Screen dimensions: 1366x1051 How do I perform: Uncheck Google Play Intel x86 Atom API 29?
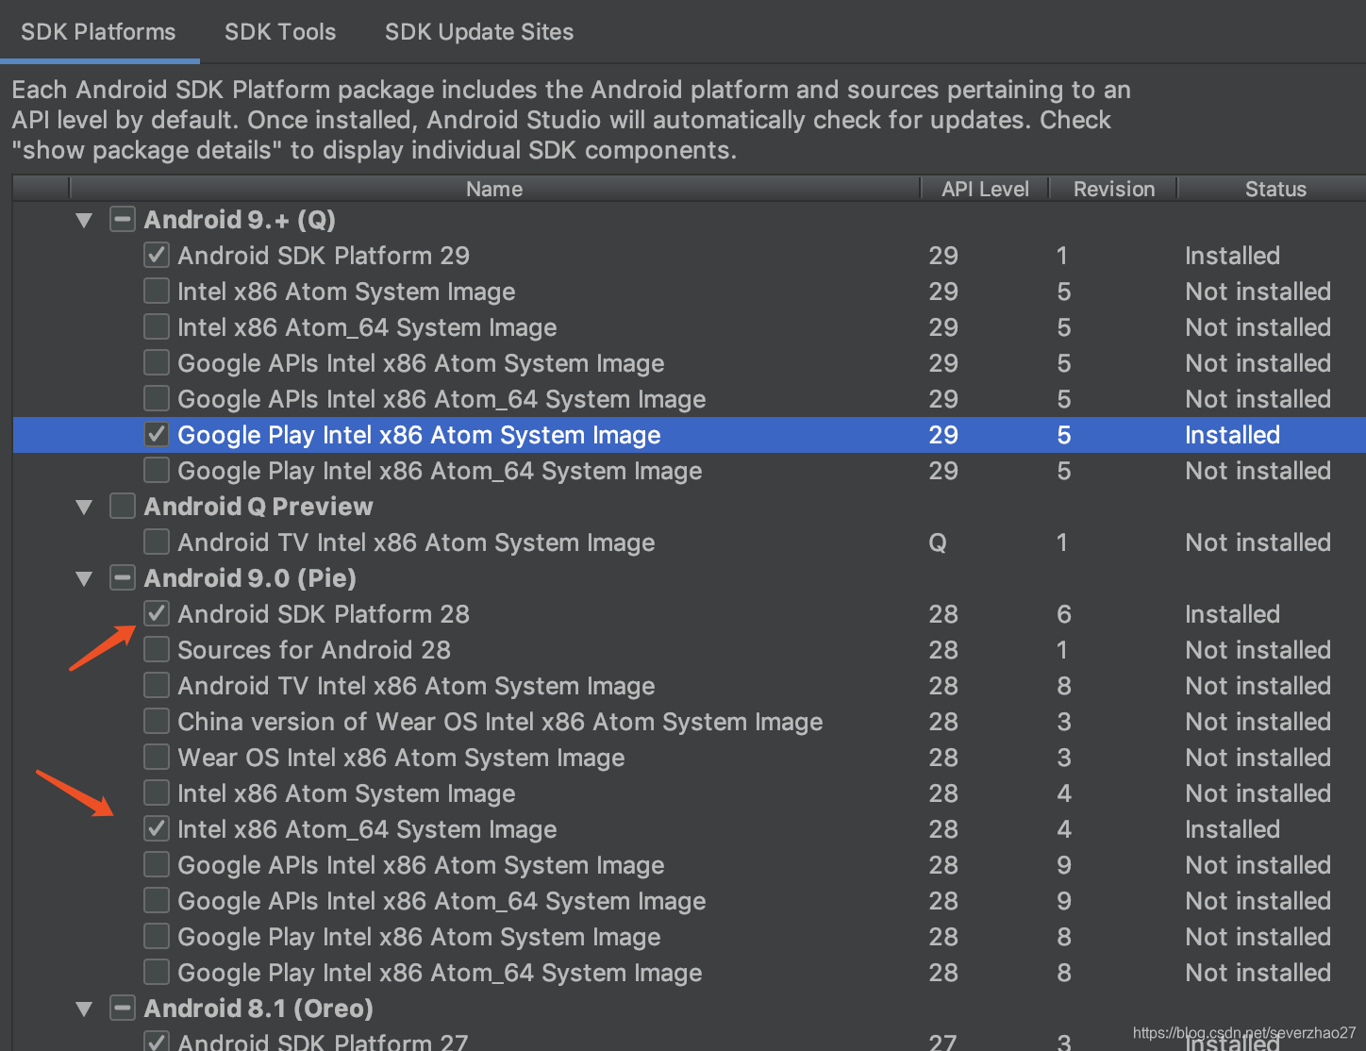click(x=157, y=435)
